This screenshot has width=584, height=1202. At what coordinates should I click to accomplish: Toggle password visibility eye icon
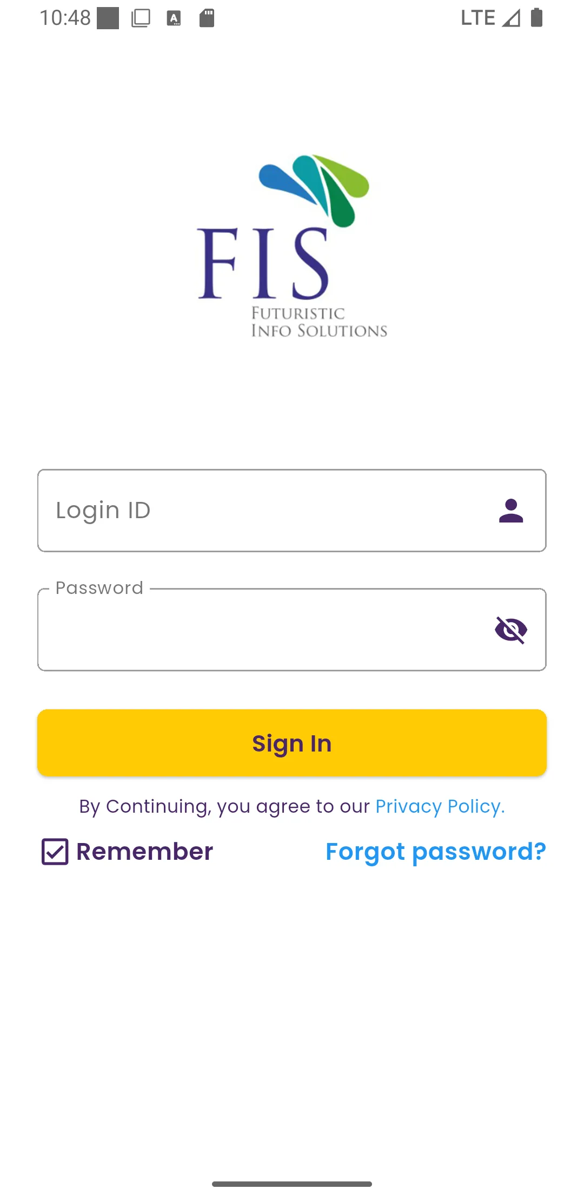pos(511,630)
